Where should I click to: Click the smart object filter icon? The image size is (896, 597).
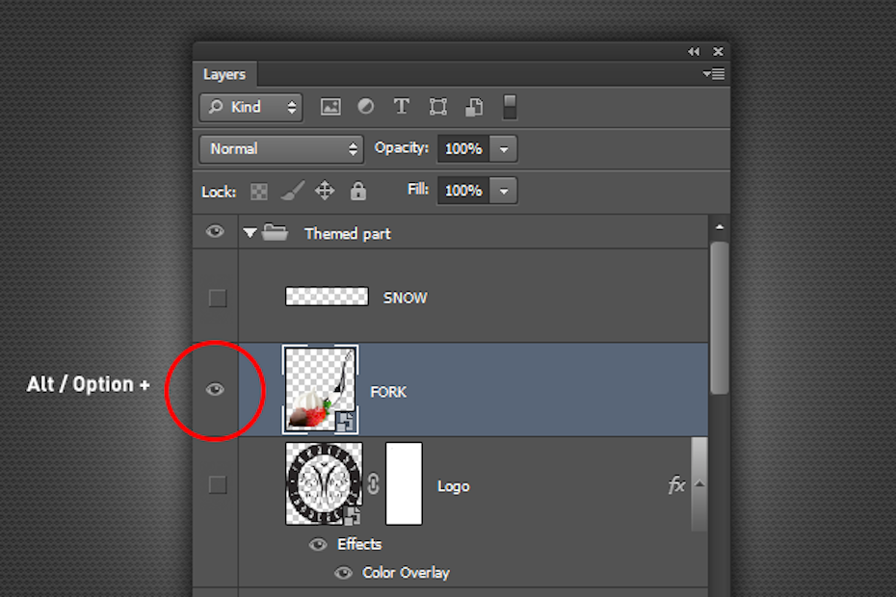[474, 107]
